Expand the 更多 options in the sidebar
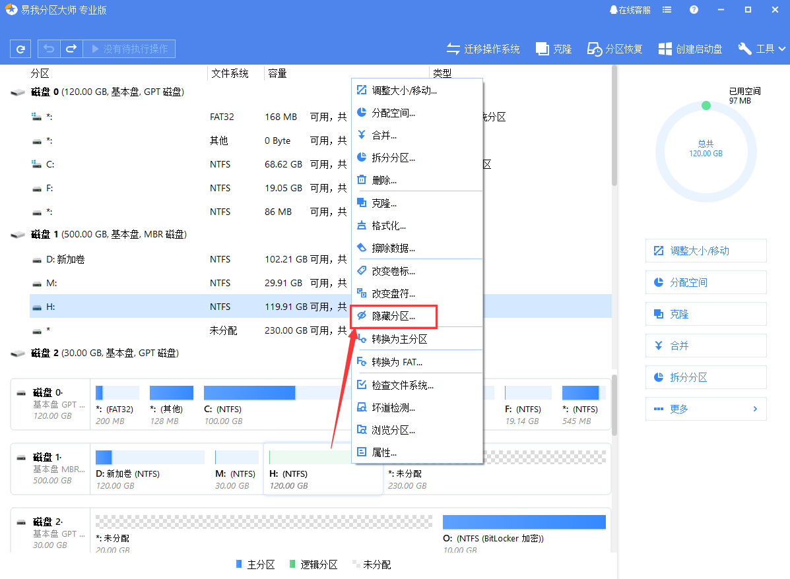The image size is (790, 579). (x=706, y=409)
